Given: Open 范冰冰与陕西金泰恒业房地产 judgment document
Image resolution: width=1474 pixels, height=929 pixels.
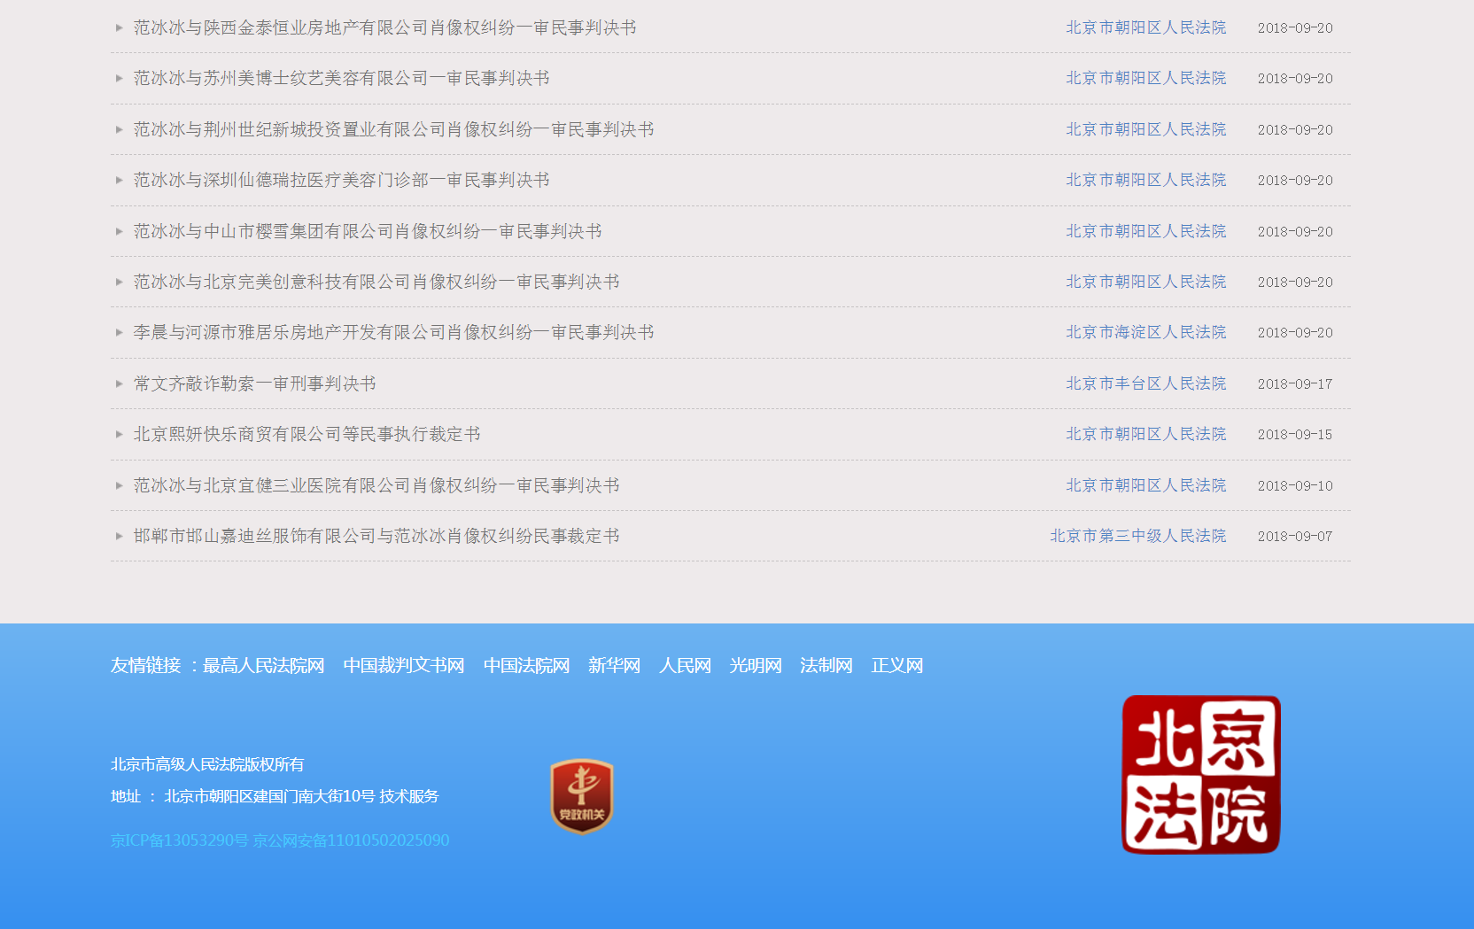Looking at the screenshot, I should click(x=384, y=27).
